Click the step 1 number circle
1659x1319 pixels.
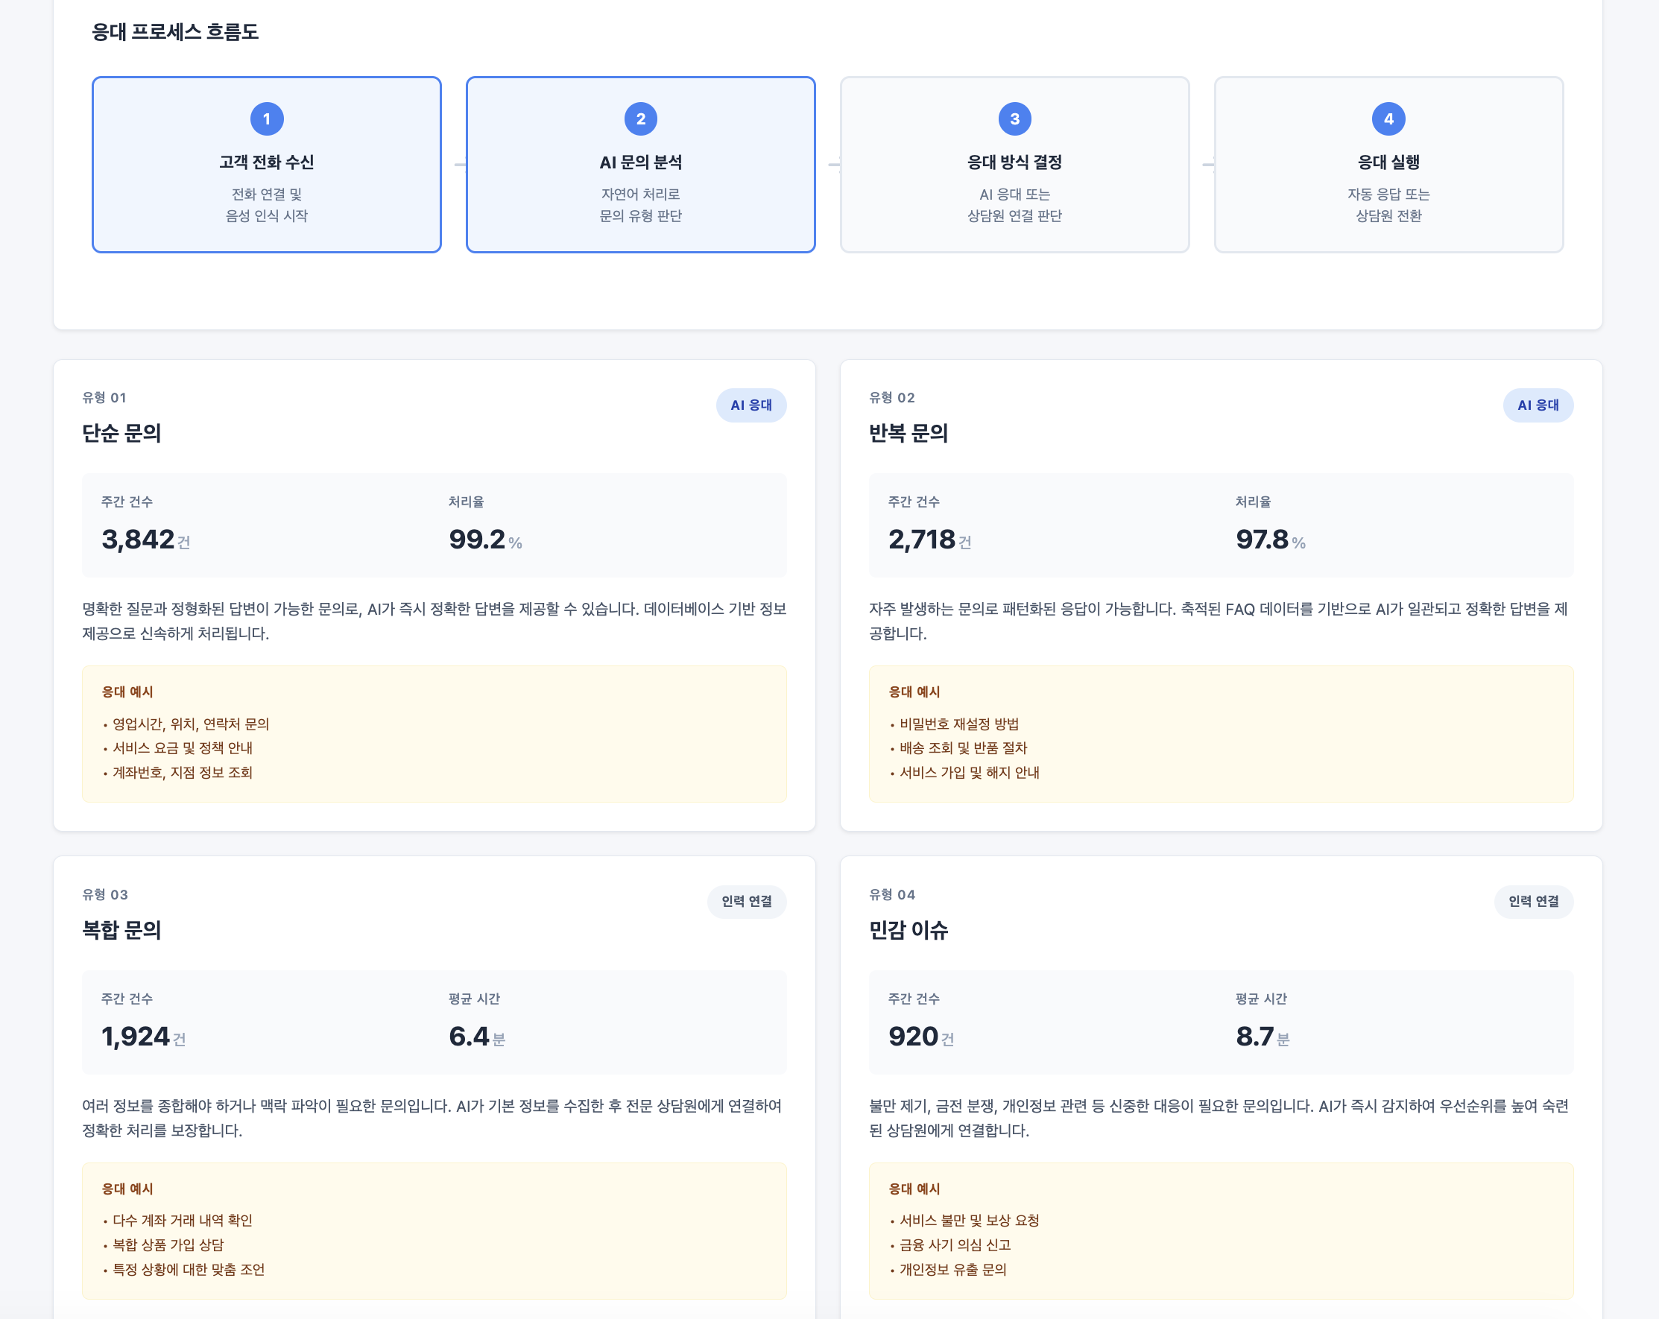point(266,118)
